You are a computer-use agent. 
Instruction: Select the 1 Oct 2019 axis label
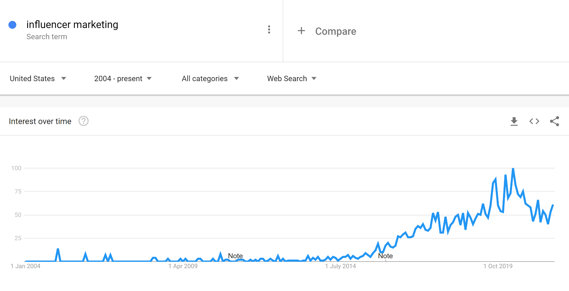click(x=498, y=266)
